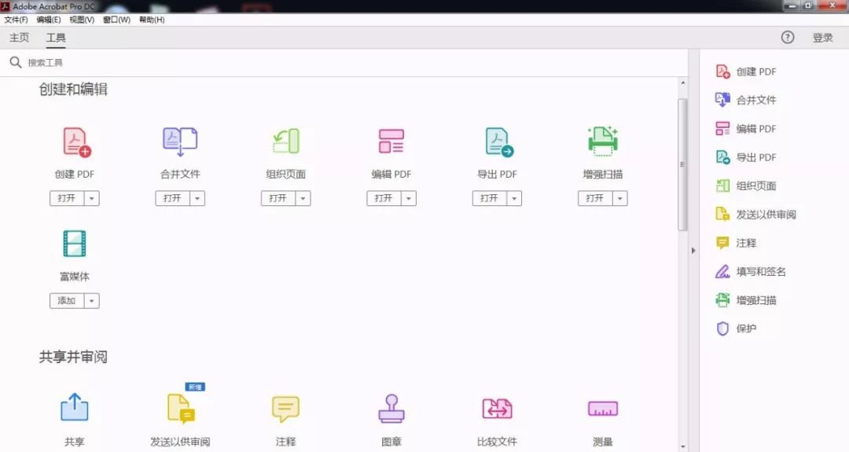Viewport: 849px width, 452px height.
Task: Open 导出 PDF from the right sidebar
Action: click(x=747, y=157)
